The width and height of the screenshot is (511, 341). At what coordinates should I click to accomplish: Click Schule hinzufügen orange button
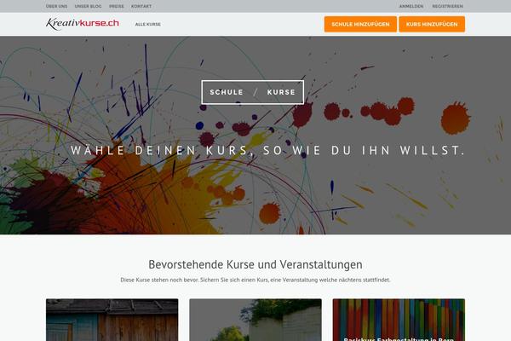(x=360, y=24)
